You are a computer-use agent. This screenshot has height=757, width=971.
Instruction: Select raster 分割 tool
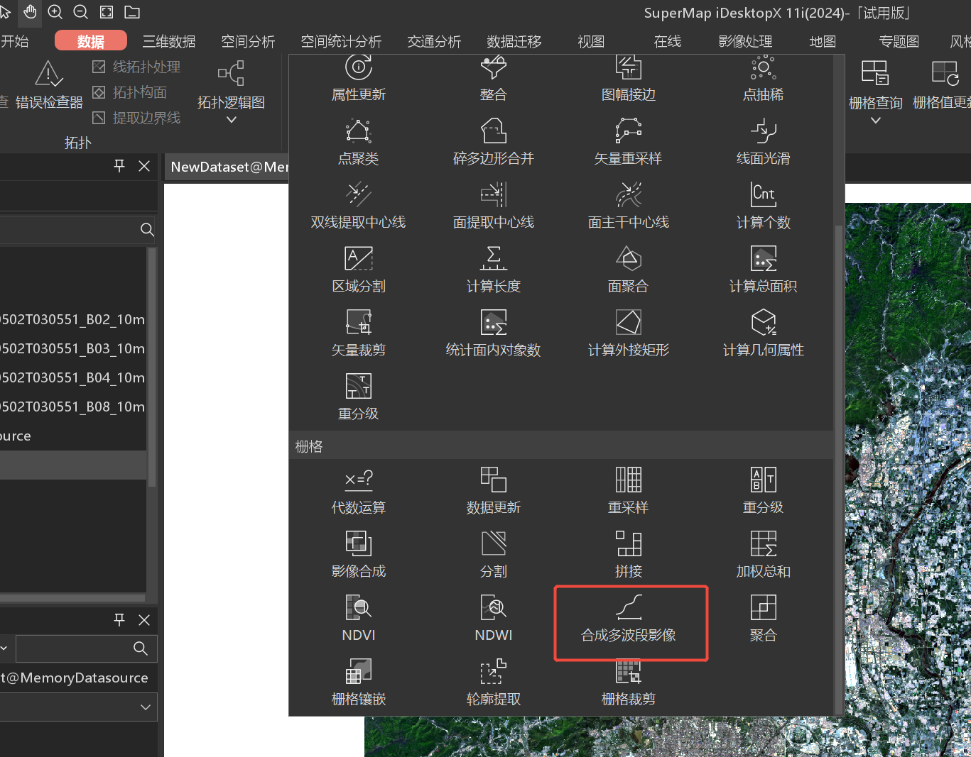tap(494, 556)
